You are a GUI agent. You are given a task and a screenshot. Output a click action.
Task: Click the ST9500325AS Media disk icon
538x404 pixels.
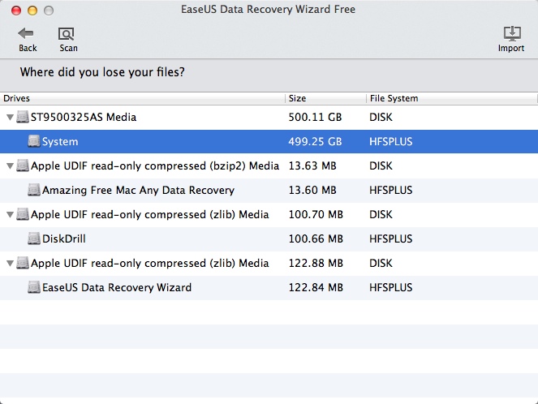[x=23, y=117]
